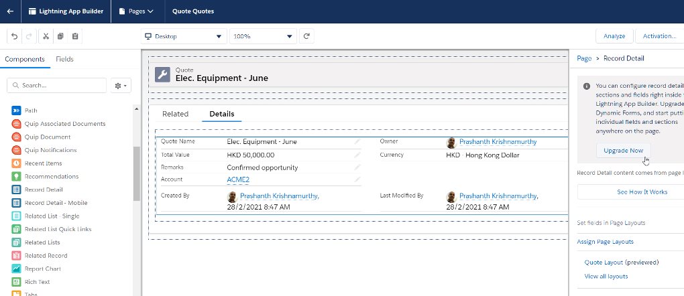The height and width of the screenshot is (296, 684).
Task: Open the Assign Page Layouts link
Action: click(x=605, y=242)
